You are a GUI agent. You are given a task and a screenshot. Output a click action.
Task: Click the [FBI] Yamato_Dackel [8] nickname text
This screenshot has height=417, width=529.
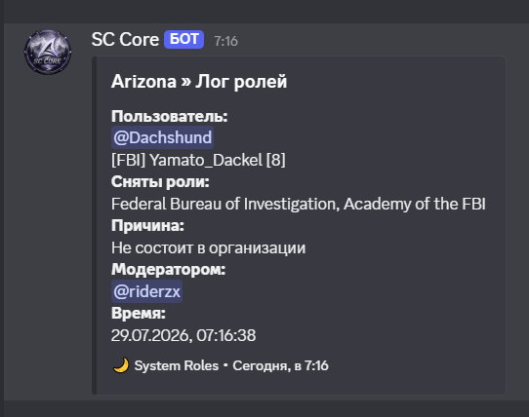point(198,160)
